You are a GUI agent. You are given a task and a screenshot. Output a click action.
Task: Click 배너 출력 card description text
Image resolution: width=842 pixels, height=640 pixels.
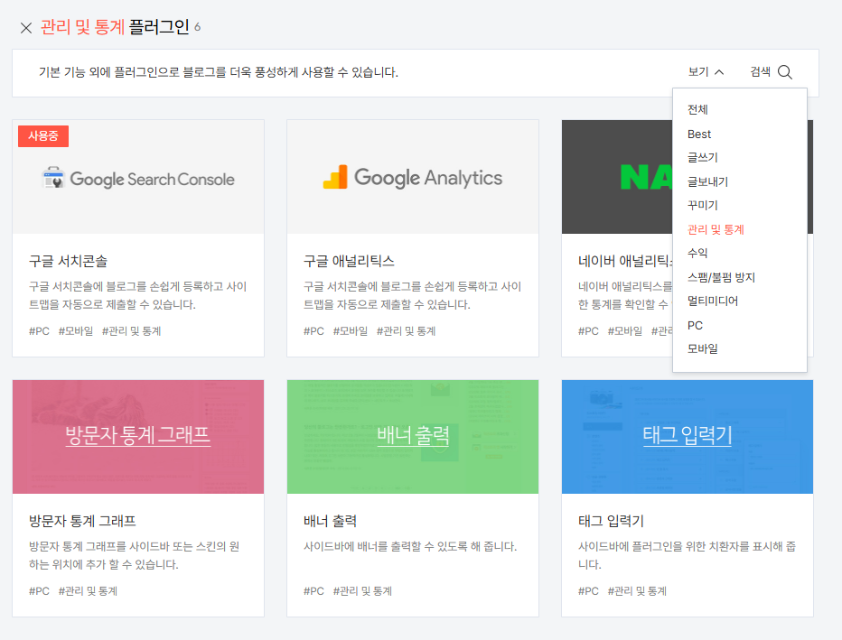point(410,547)
